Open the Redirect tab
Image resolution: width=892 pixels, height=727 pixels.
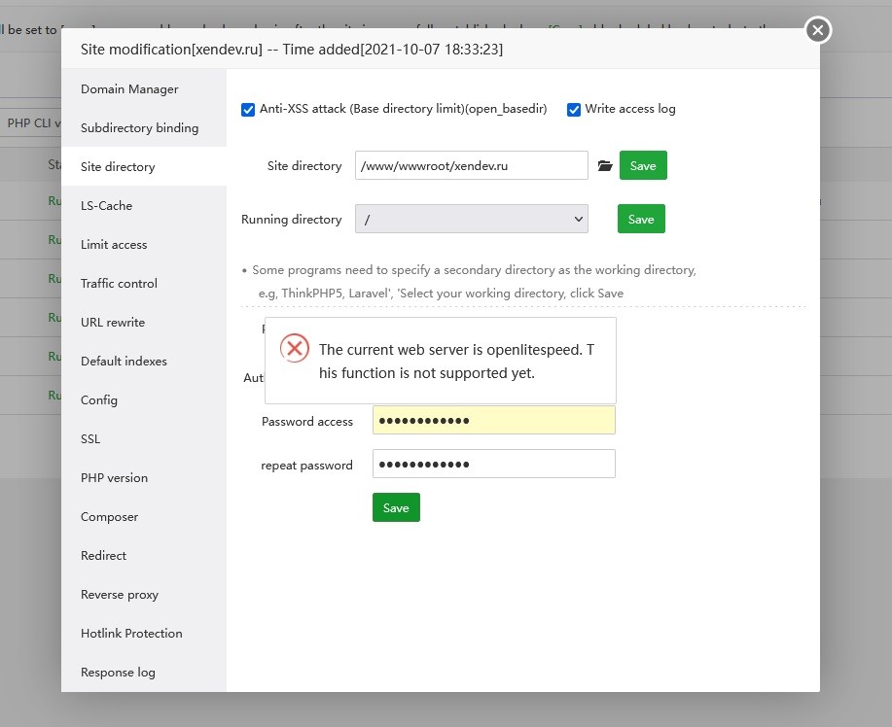[144, 555]
